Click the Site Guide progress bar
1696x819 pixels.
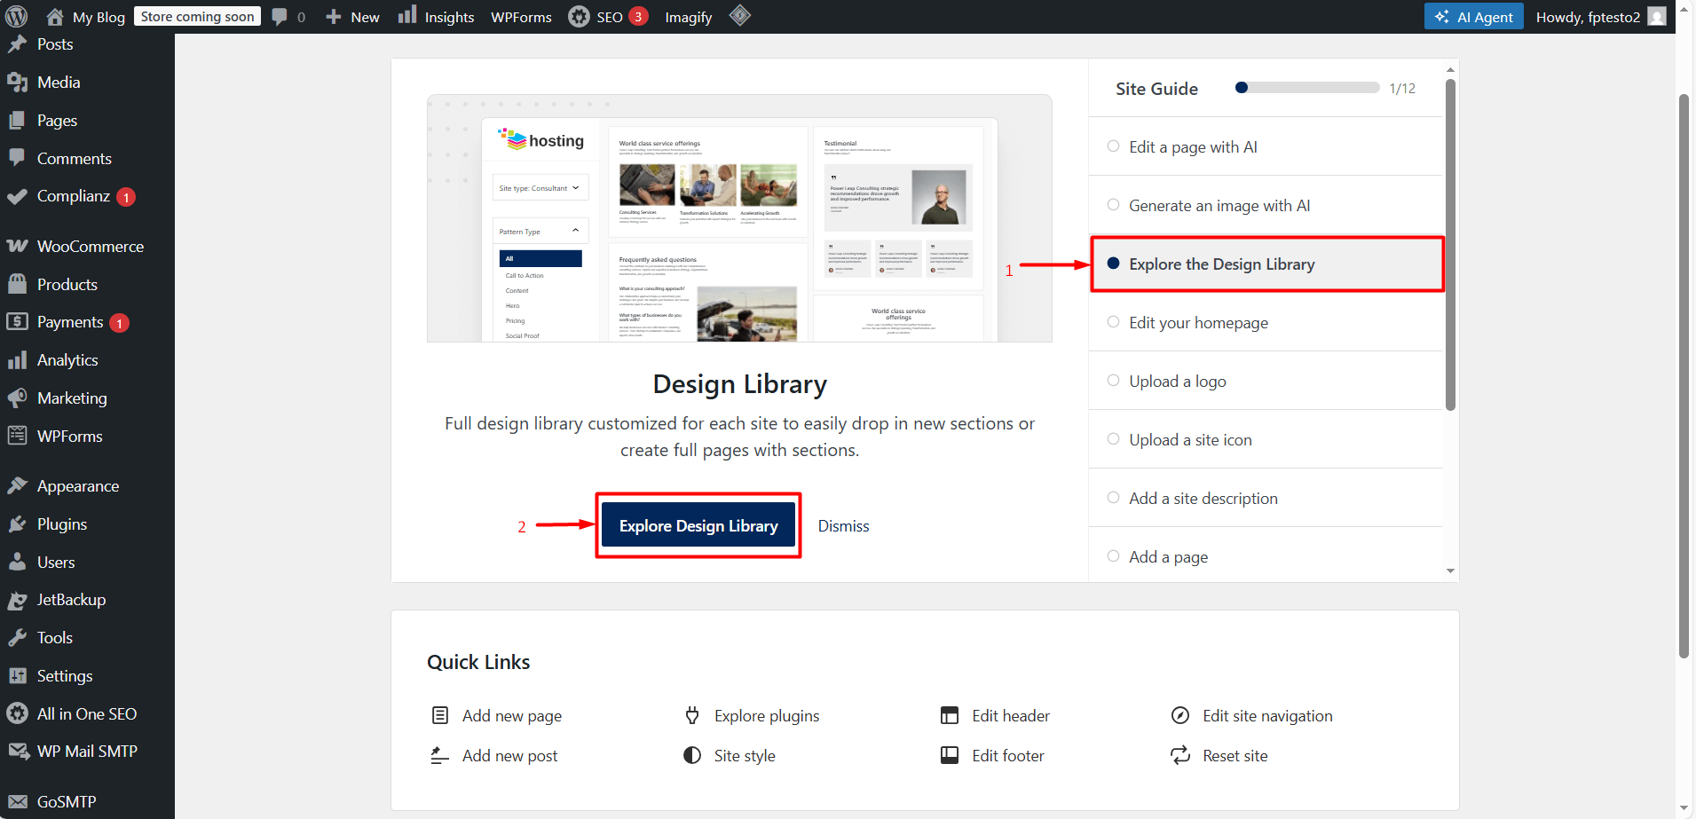1306,88
